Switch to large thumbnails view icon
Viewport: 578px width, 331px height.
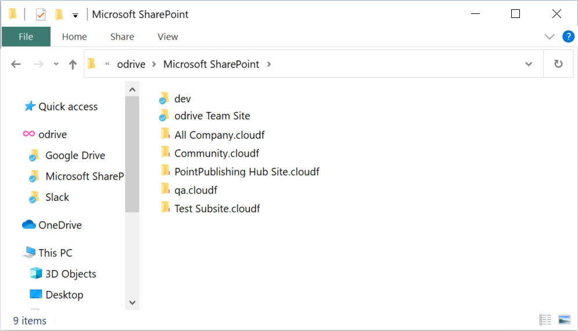coord(563,320)
